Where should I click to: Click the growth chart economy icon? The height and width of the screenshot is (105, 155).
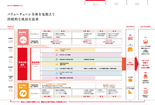pos(145,92)
